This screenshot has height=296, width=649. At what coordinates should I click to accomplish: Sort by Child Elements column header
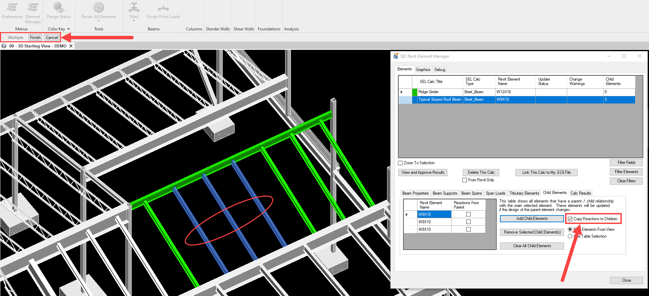[x=619, y=82]
